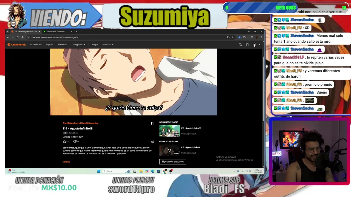Go back with the browser back arrow
This screenshot has width=351, height=197.
pyautogui.click(x=8, y=37)
